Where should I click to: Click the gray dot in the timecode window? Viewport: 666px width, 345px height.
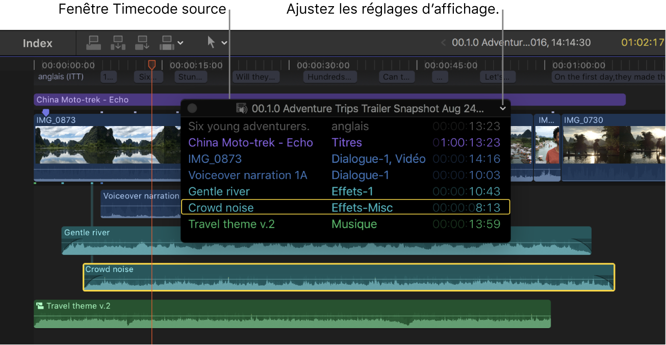click(x=192, y=108)
